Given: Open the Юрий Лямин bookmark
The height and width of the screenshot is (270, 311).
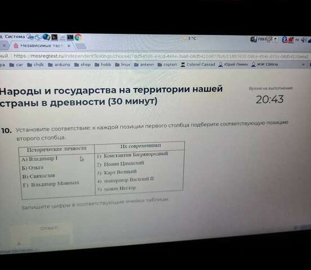Looking at the screenshot, I should coord(233,65).
